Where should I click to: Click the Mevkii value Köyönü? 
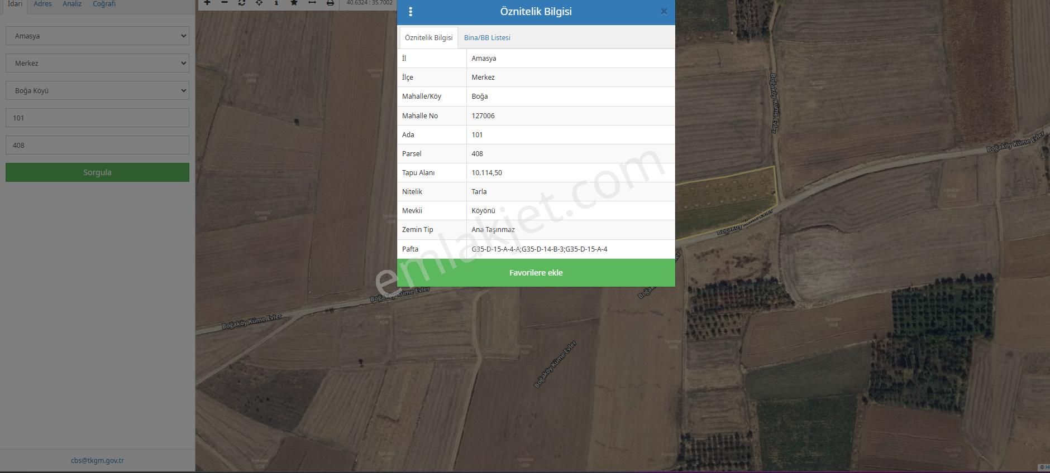click(483, 211)
